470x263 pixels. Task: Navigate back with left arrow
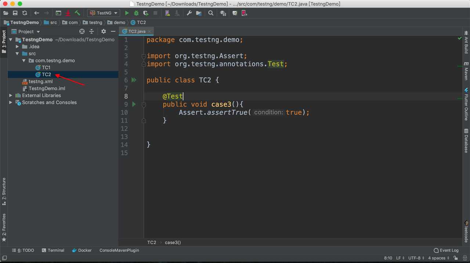coord(37,13)
